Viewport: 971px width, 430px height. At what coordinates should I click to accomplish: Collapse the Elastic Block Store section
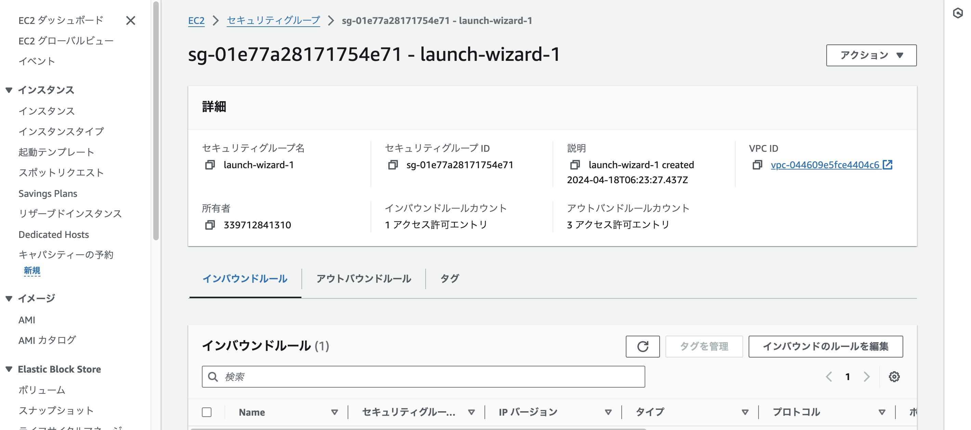tap(9, 369)
